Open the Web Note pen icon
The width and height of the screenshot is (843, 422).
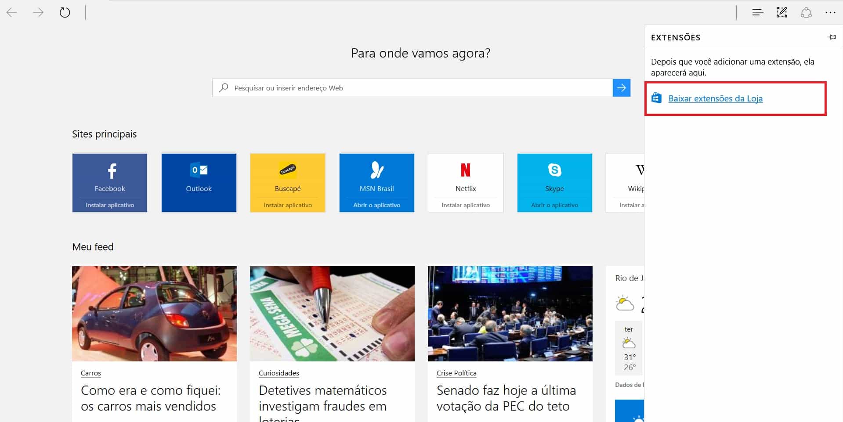click(781, 12)
